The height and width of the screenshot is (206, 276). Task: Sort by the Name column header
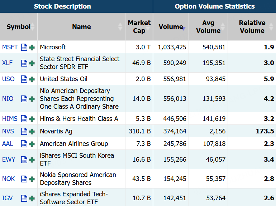pos(81,27)
